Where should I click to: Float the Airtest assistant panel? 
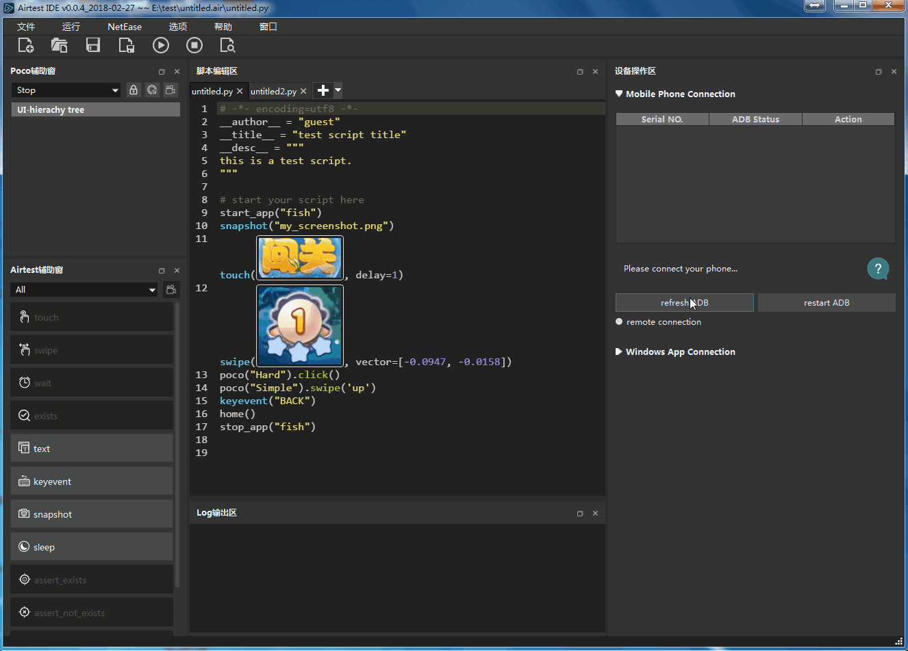coord(162,270)
